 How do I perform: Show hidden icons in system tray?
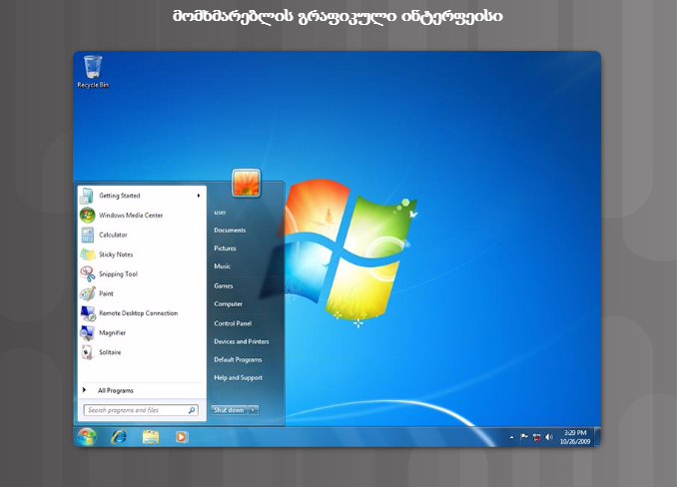(511, 437)
